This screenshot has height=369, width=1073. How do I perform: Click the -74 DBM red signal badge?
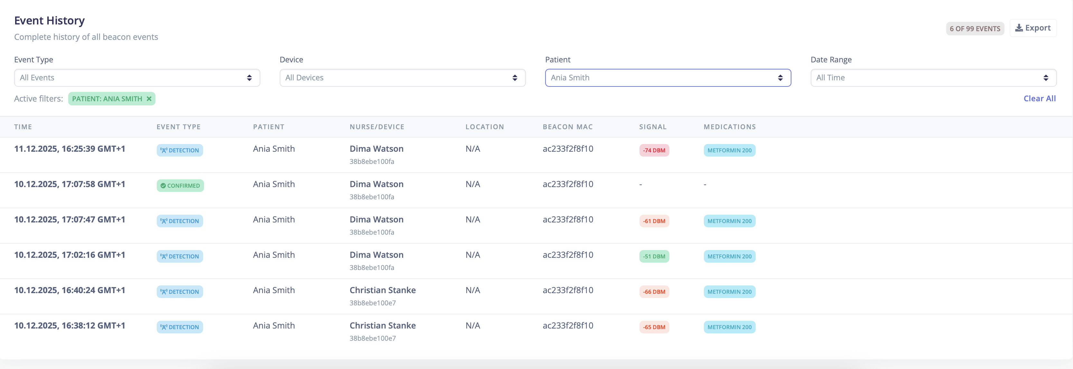point(654,150)
